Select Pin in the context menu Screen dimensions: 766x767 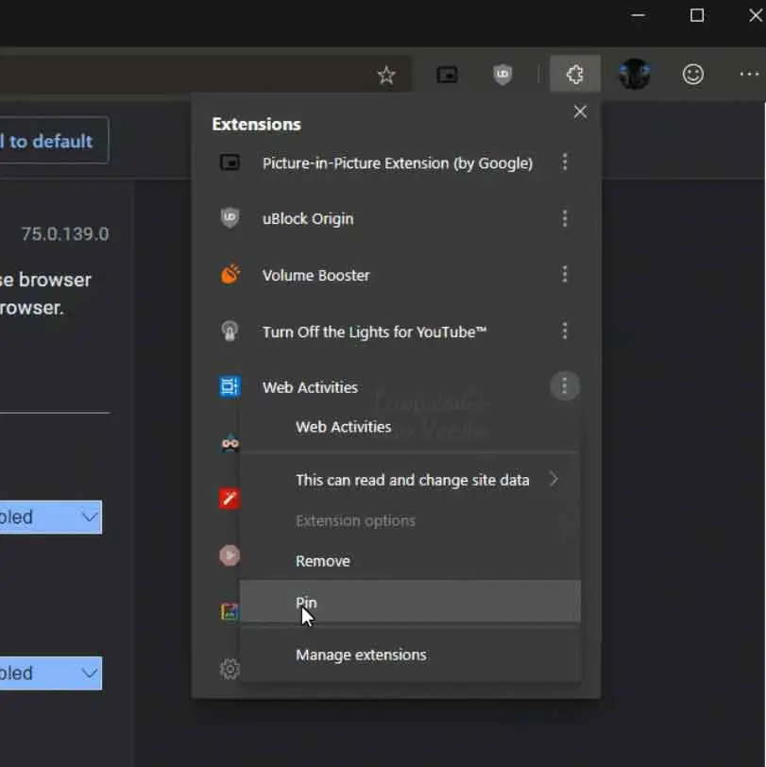(x=410, y=602)
